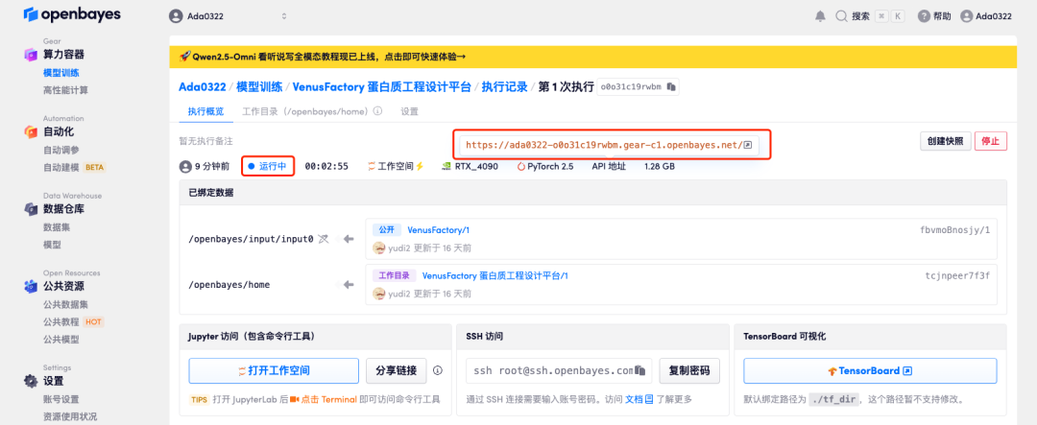Click the notification bell icon

(820, 16)
